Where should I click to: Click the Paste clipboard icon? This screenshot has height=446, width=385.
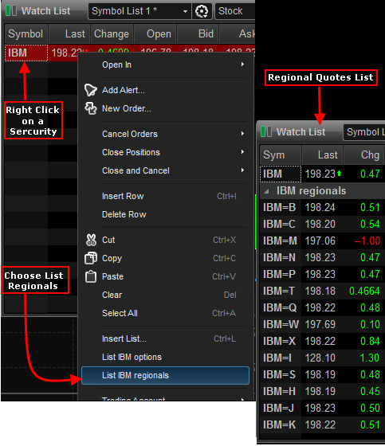coord(91,276)
